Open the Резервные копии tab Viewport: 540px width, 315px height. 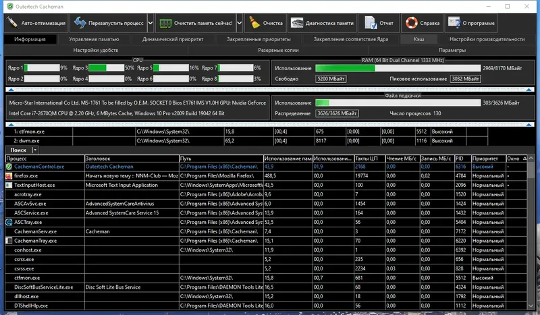278,51
